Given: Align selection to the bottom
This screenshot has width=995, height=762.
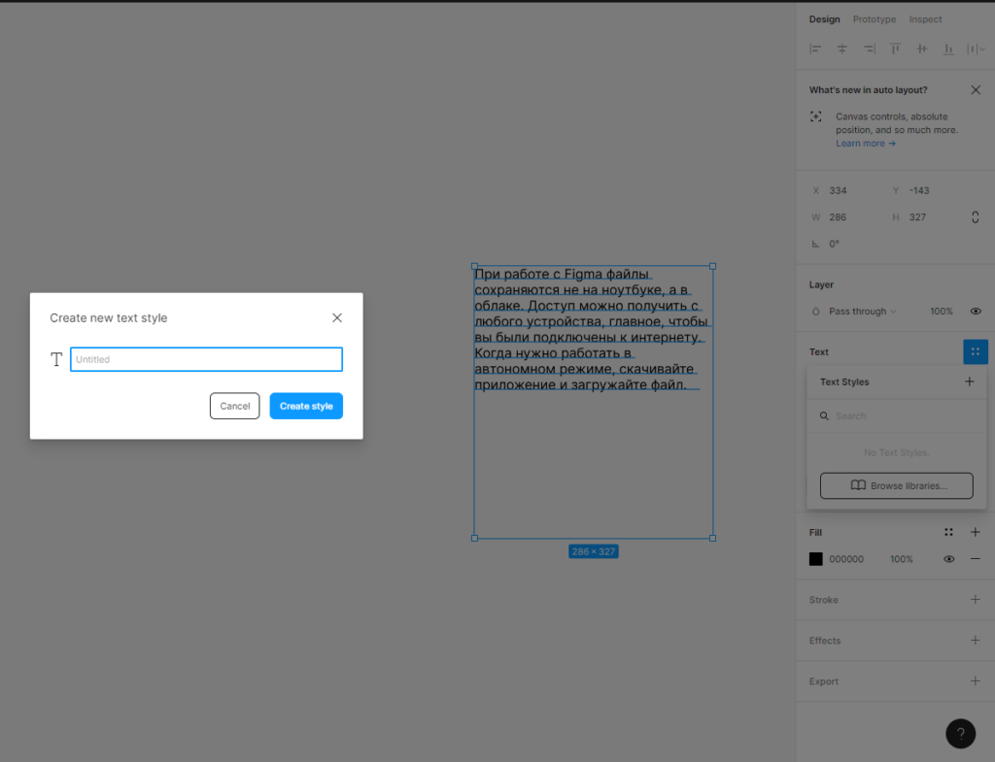Looking at the screenshot, I should click(947, 49).
